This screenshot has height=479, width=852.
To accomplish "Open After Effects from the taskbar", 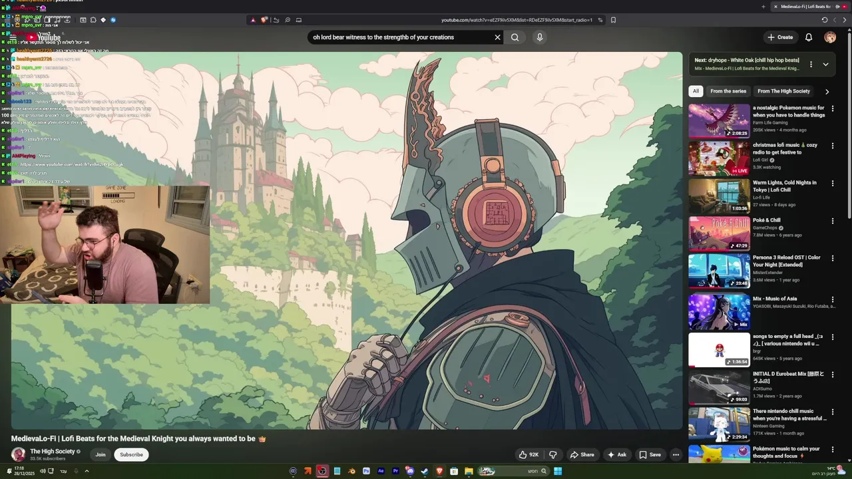I will [381, 471].
